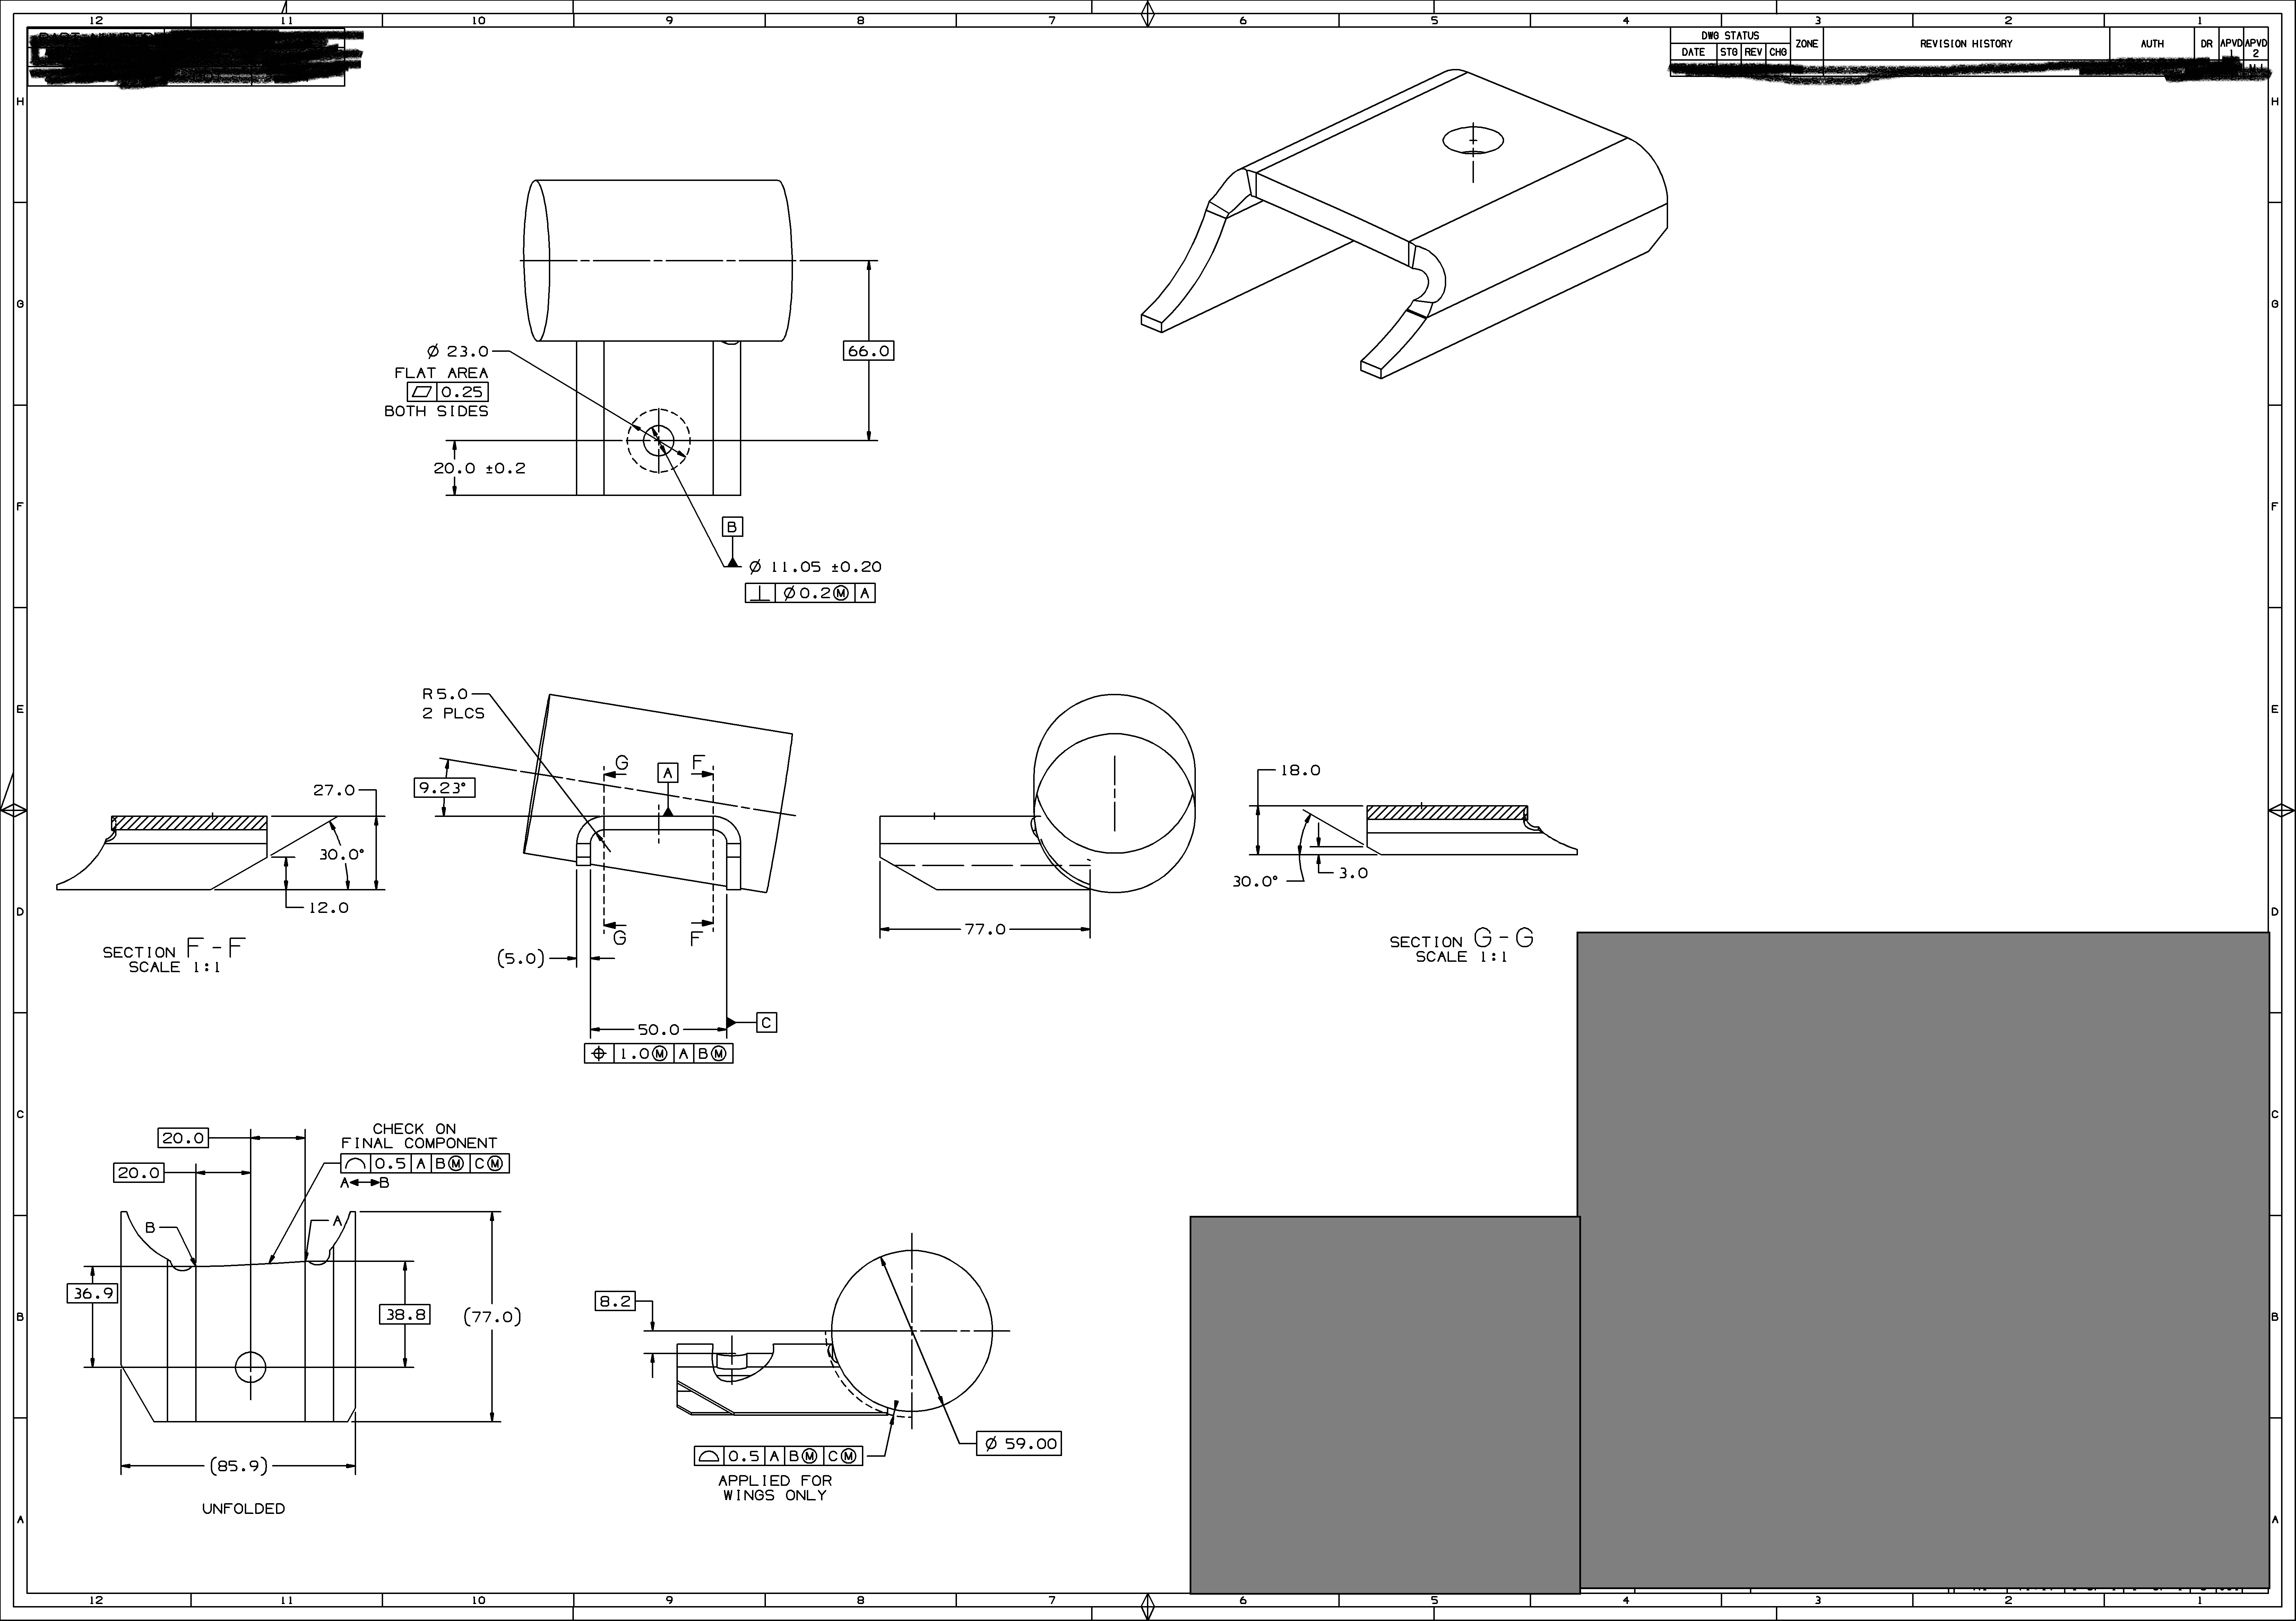Click datum C flag beside the 50.0 dimension
This screenshot has width=2296, height=1621.
tap(766, 1022)
